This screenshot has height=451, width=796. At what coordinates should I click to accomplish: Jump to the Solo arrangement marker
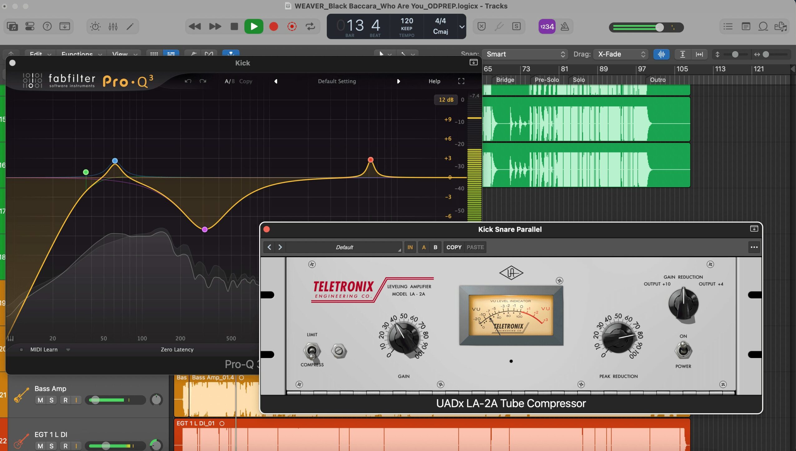coord(578,80)
